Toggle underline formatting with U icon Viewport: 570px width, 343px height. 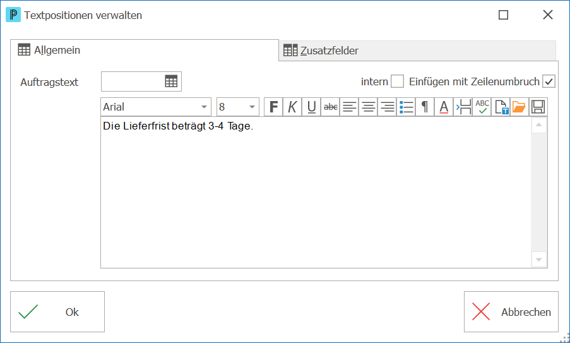click(311, 107)
